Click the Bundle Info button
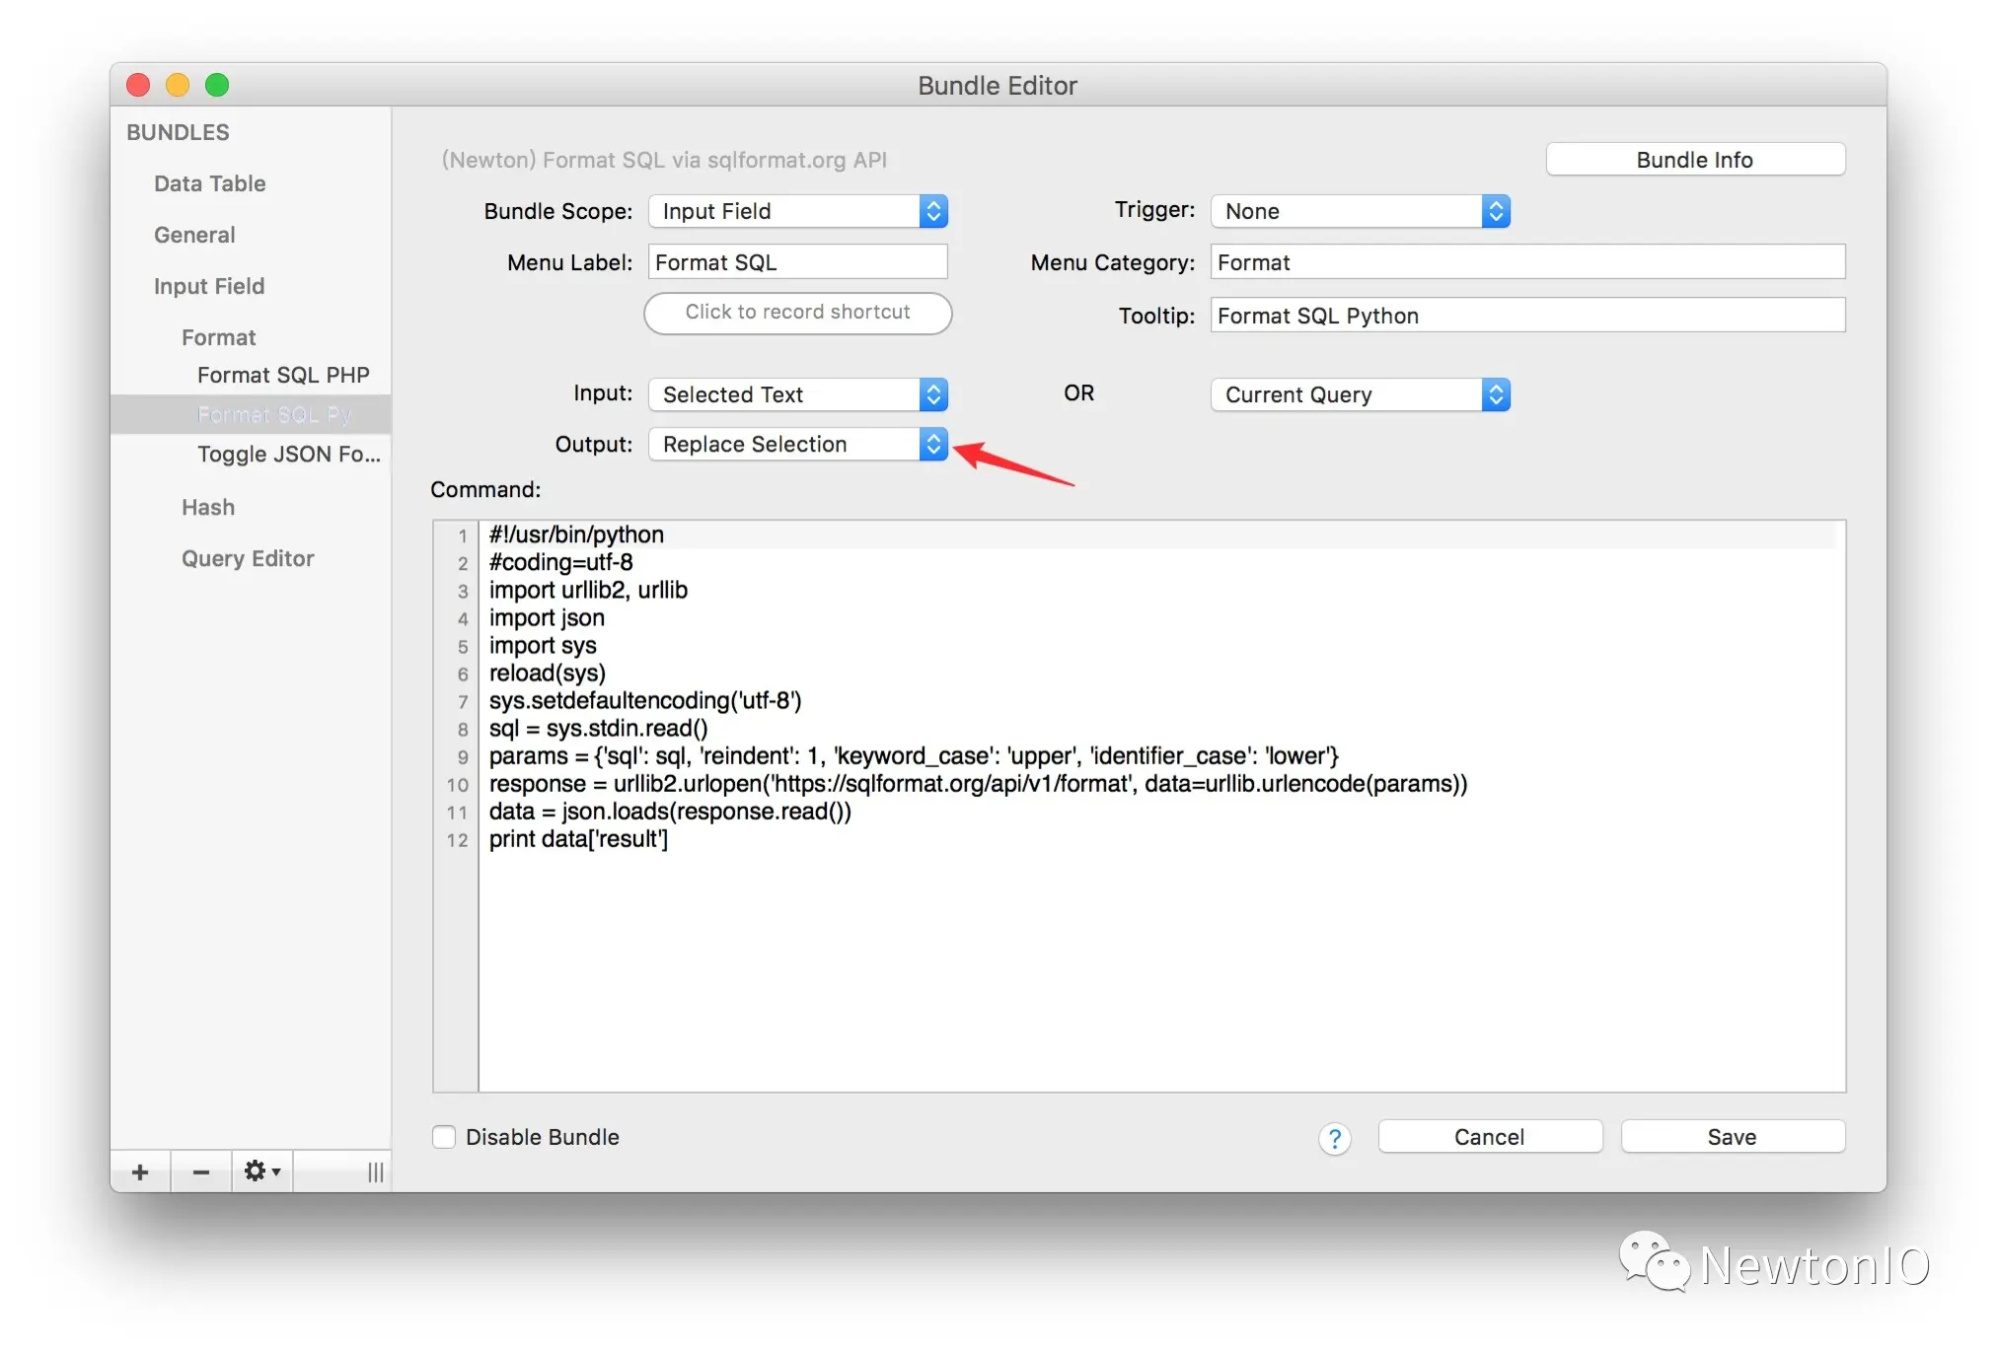This screenshot has width=1997, height=1350. [x=1695, y=160]
